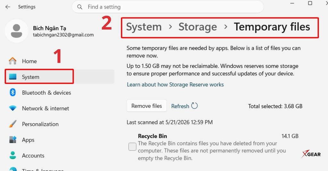Image resolution: width=328 pixels, height=171 pixels.
Task: Click the System monitor icon
Action: pos(13,77)
